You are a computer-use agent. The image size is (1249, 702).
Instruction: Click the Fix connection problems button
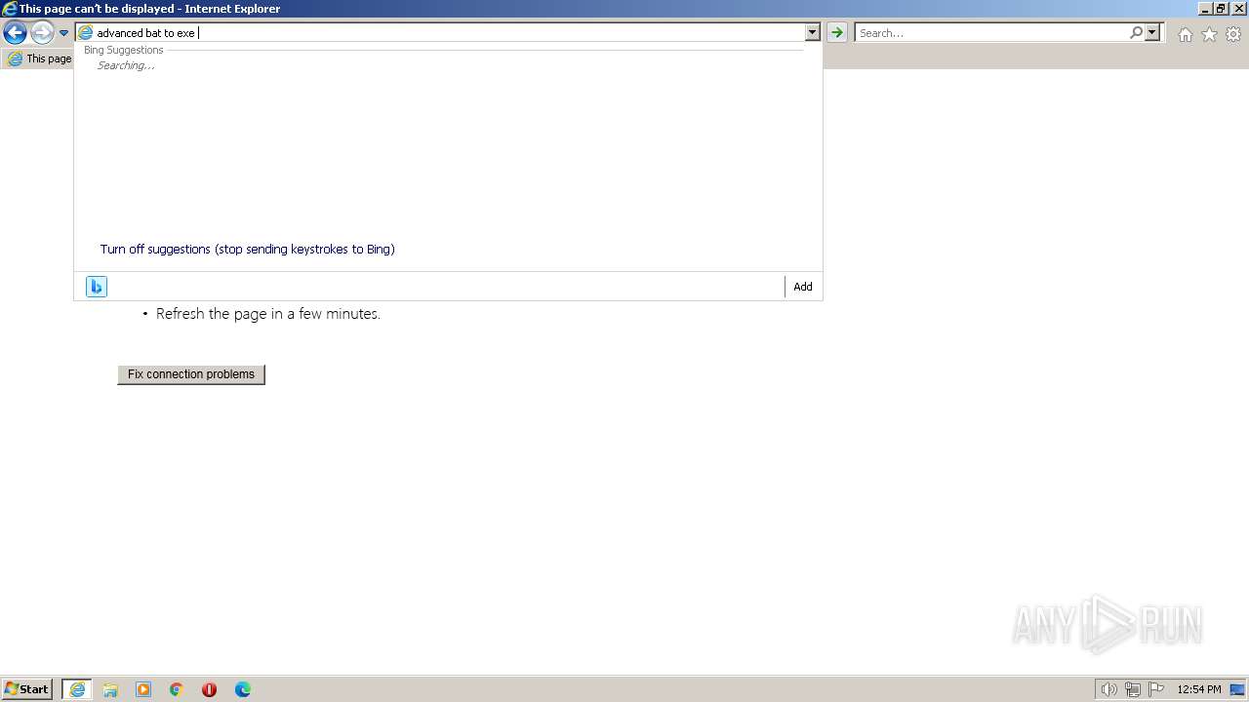coord(191,374)
